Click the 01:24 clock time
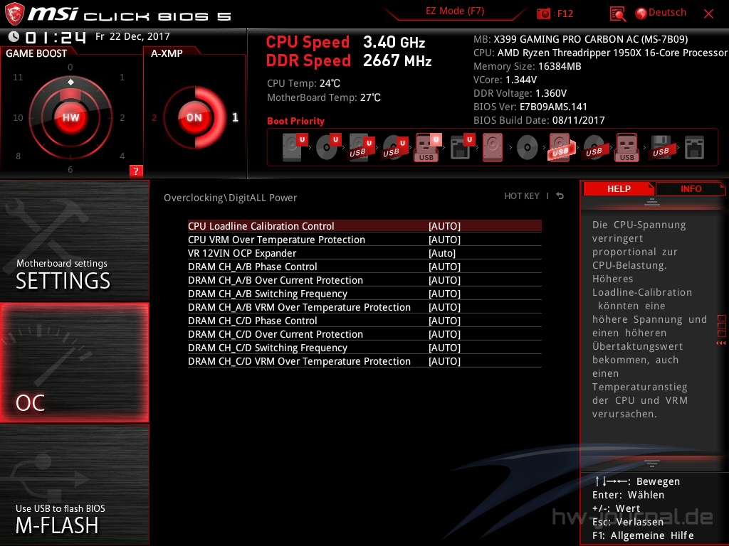The height and width of the screenshot is (546, 729). (56, 37)
